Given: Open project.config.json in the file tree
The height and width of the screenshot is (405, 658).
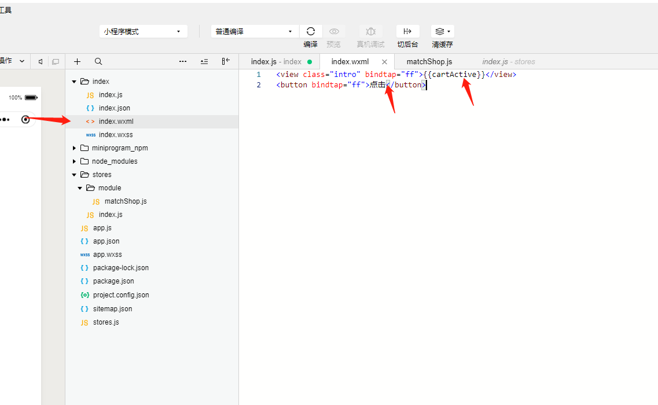Looking at the screenshot, I should [x=121, y=295].
